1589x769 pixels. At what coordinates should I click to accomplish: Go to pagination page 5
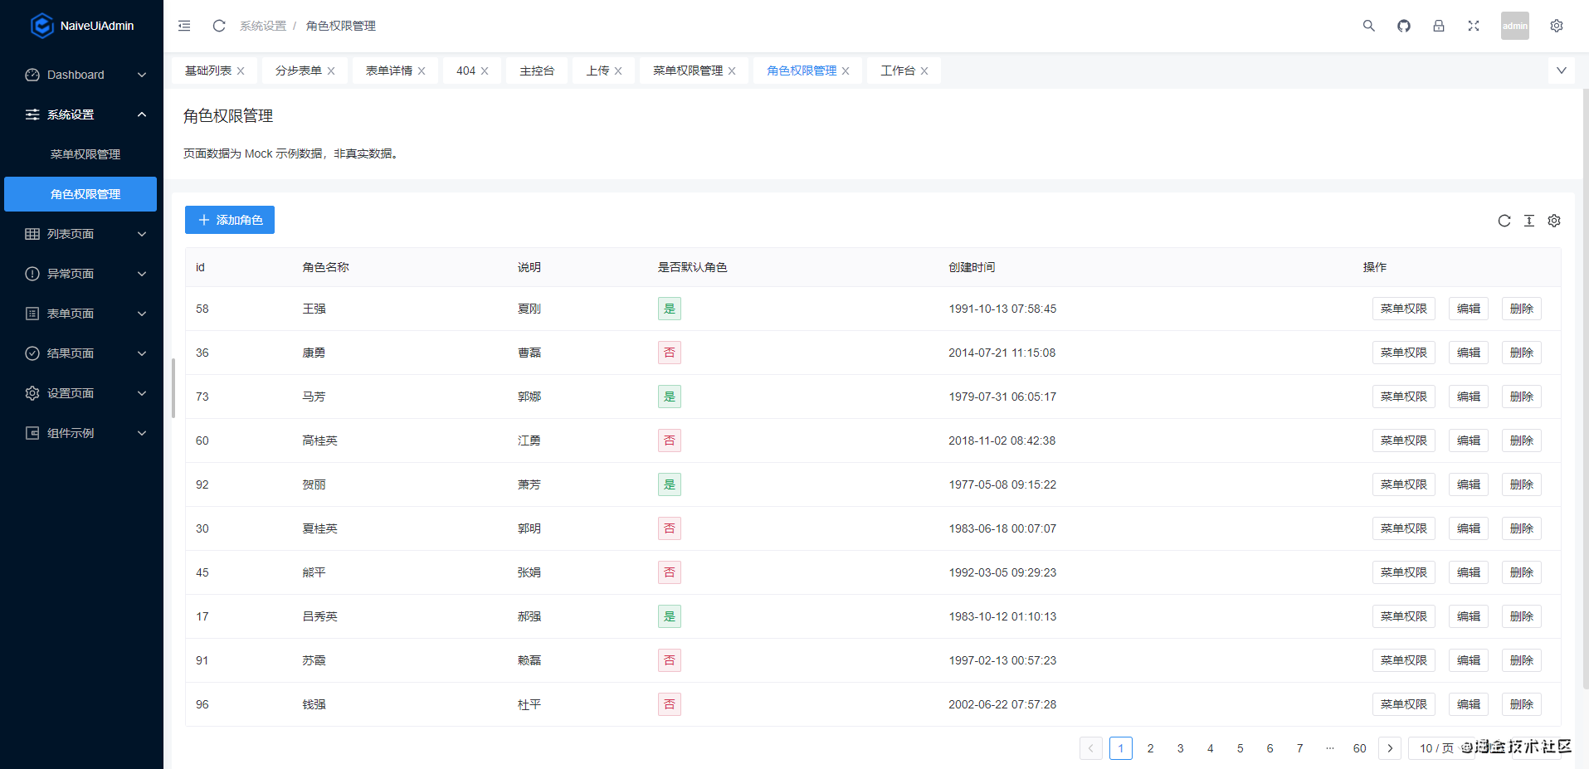(1240, 748)
